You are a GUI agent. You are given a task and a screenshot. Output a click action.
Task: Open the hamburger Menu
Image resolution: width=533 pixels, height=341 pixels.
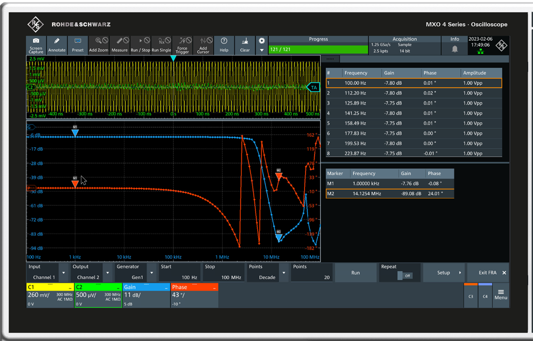(x=501, y=294)
